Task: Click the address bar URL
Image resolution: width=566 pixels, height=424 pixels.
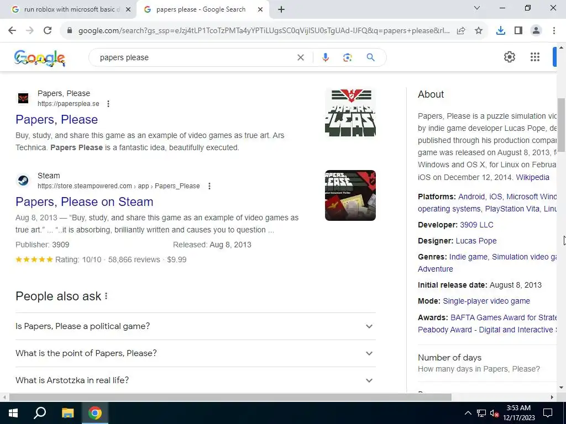Action: (264, 31)
